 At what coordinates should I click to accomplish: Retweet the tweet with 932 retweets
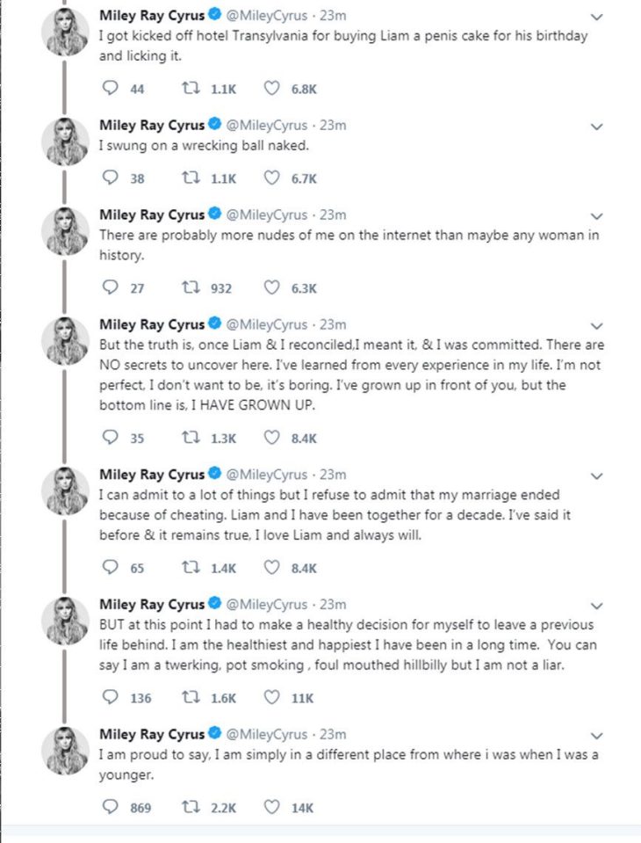pos(191,288)
